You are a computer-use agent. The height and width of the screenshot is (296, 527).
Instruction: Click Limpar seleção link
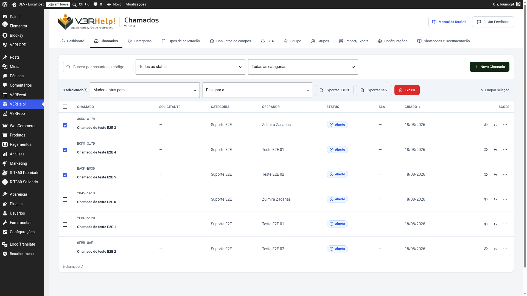coord(495,90)
